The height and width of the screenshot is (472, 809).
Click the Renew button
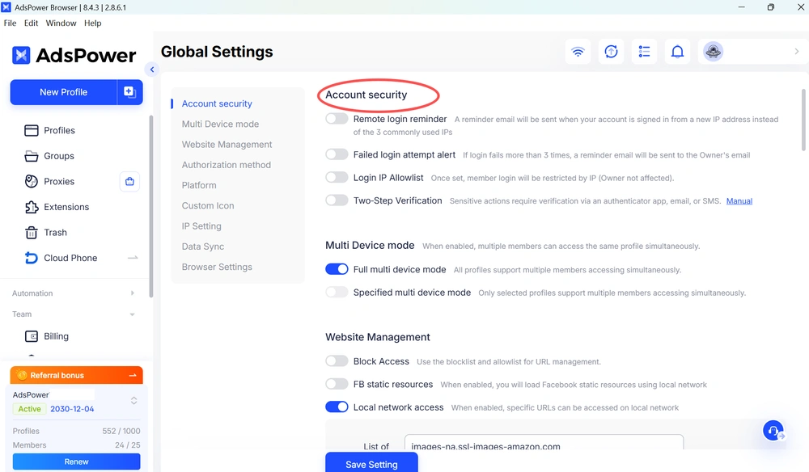76,461
